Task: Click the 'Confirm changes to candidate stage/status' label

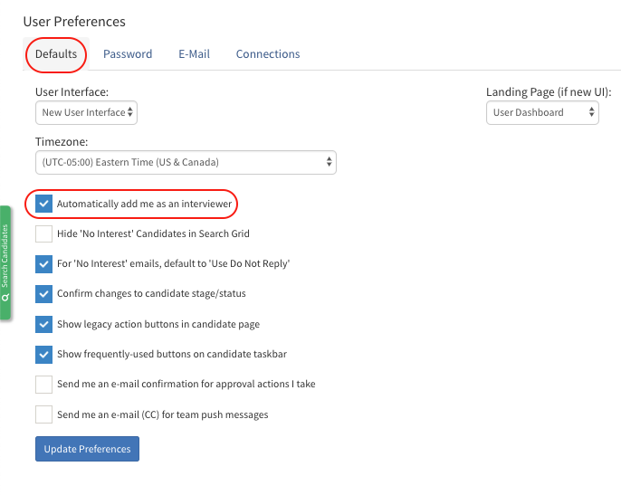Action: point(151,294)
